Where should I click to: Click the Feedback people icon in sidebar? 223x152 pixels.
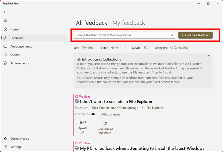click(x=5, y=38)
